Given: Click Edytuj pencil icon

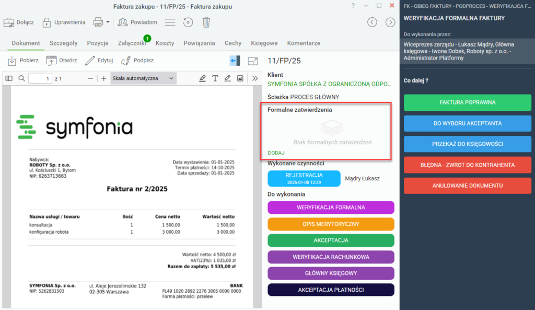Looking at the screenshot, I should coord(90,61).
